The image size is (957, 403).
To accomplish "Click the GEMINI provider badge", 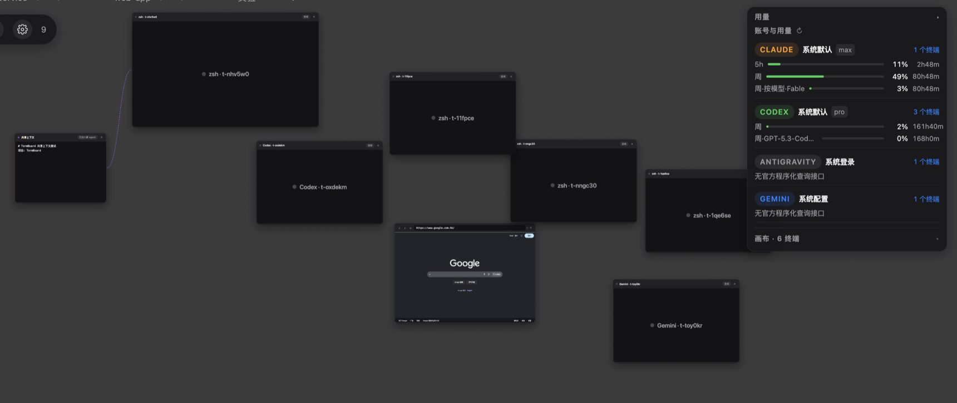I will click(x=775, y=198).
